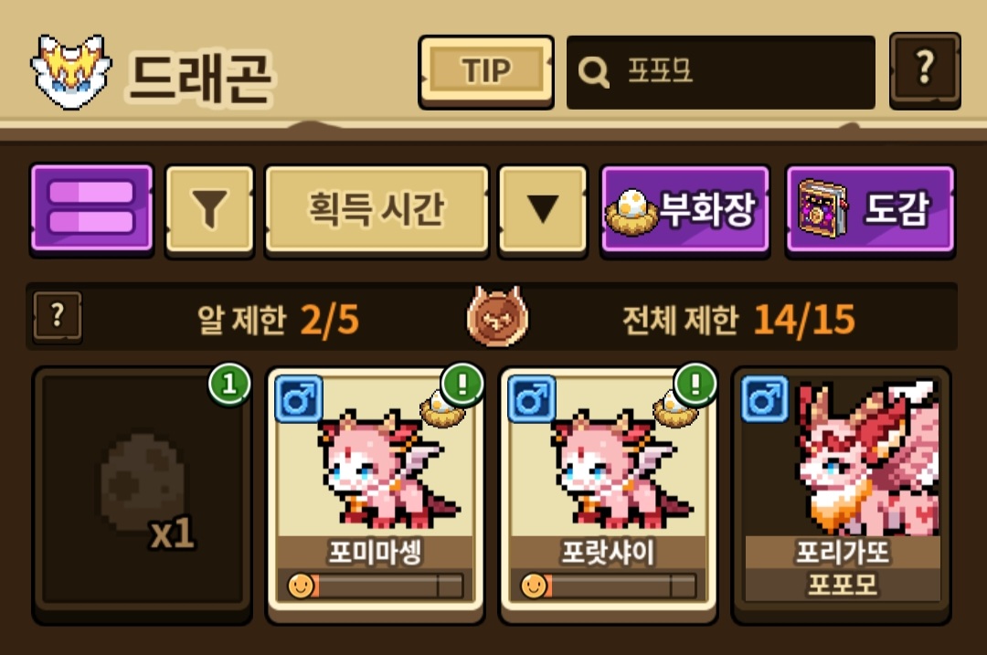This screenshot has width=987, height=655.
Task: Open the 획득 시간 sort dropdown
Action: [377, 210]
